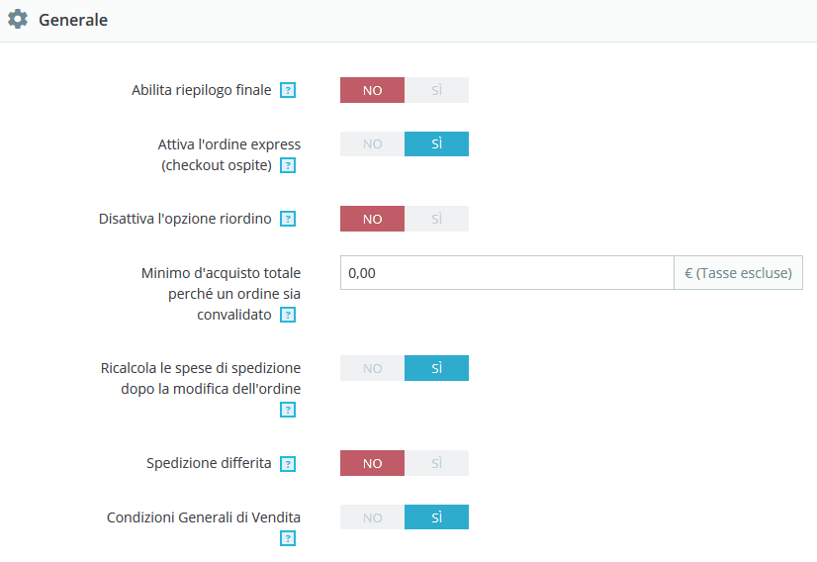Click help icon for Minimo d'acquisto totale

(x=288, y=316)
